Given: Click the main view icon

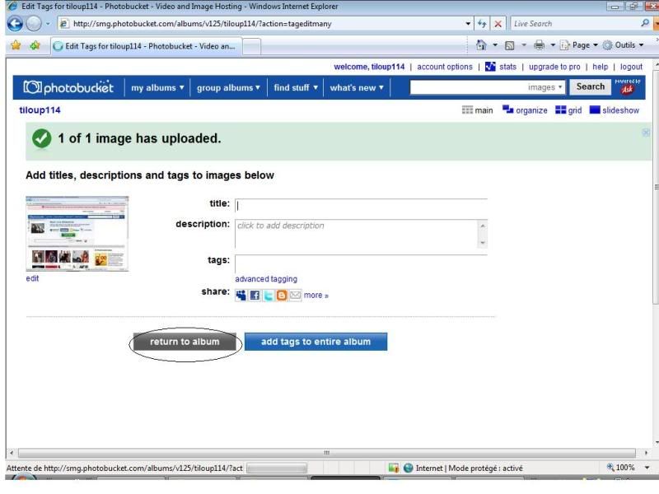Looking at the screenshot, I should tap(467, 110).
